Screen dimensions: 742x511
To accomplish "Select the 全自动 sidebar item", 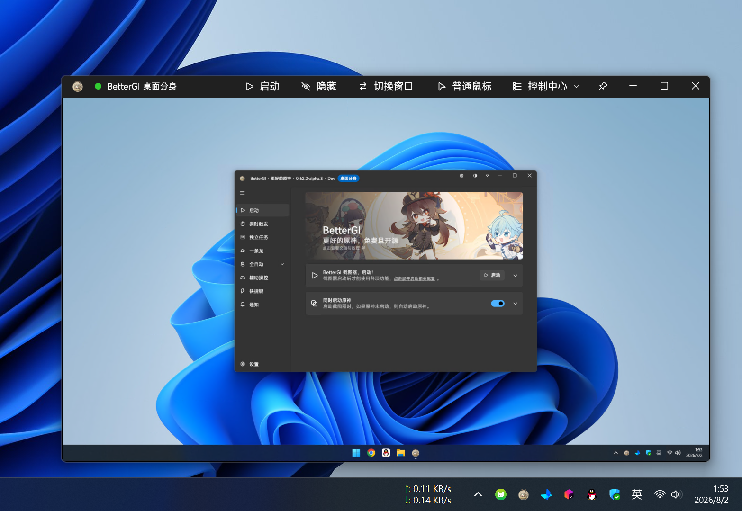I will coord(262,264).
